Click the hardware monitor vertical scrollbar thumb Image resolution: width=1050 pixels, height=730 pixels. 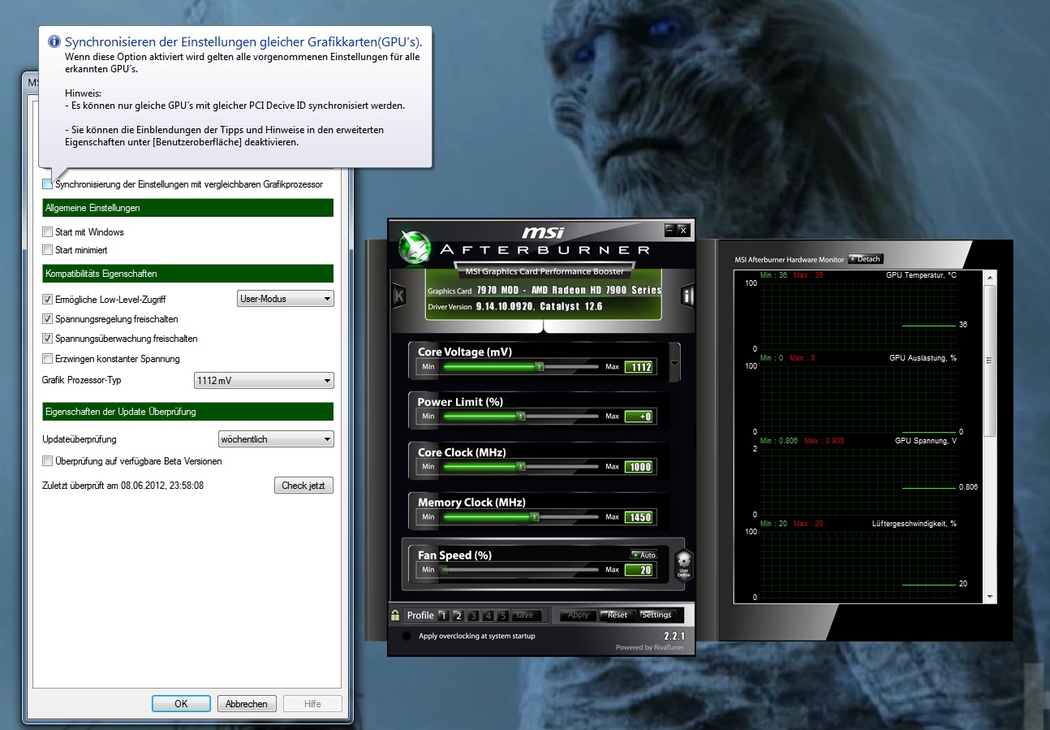(988, 360)
